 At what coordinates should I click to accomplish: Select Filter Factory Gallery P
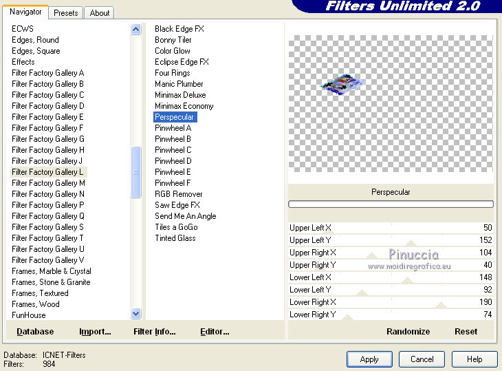point(47,205)
